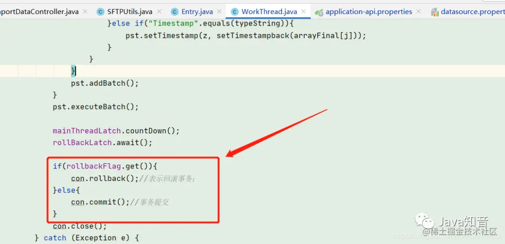
Task: Click the SFTPUtils.java class icon
Action: click(x=101, y=12)
